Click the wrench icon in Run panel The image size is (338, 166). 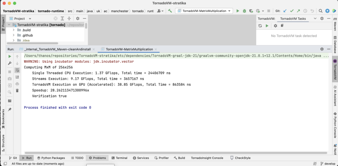(10, 63)
